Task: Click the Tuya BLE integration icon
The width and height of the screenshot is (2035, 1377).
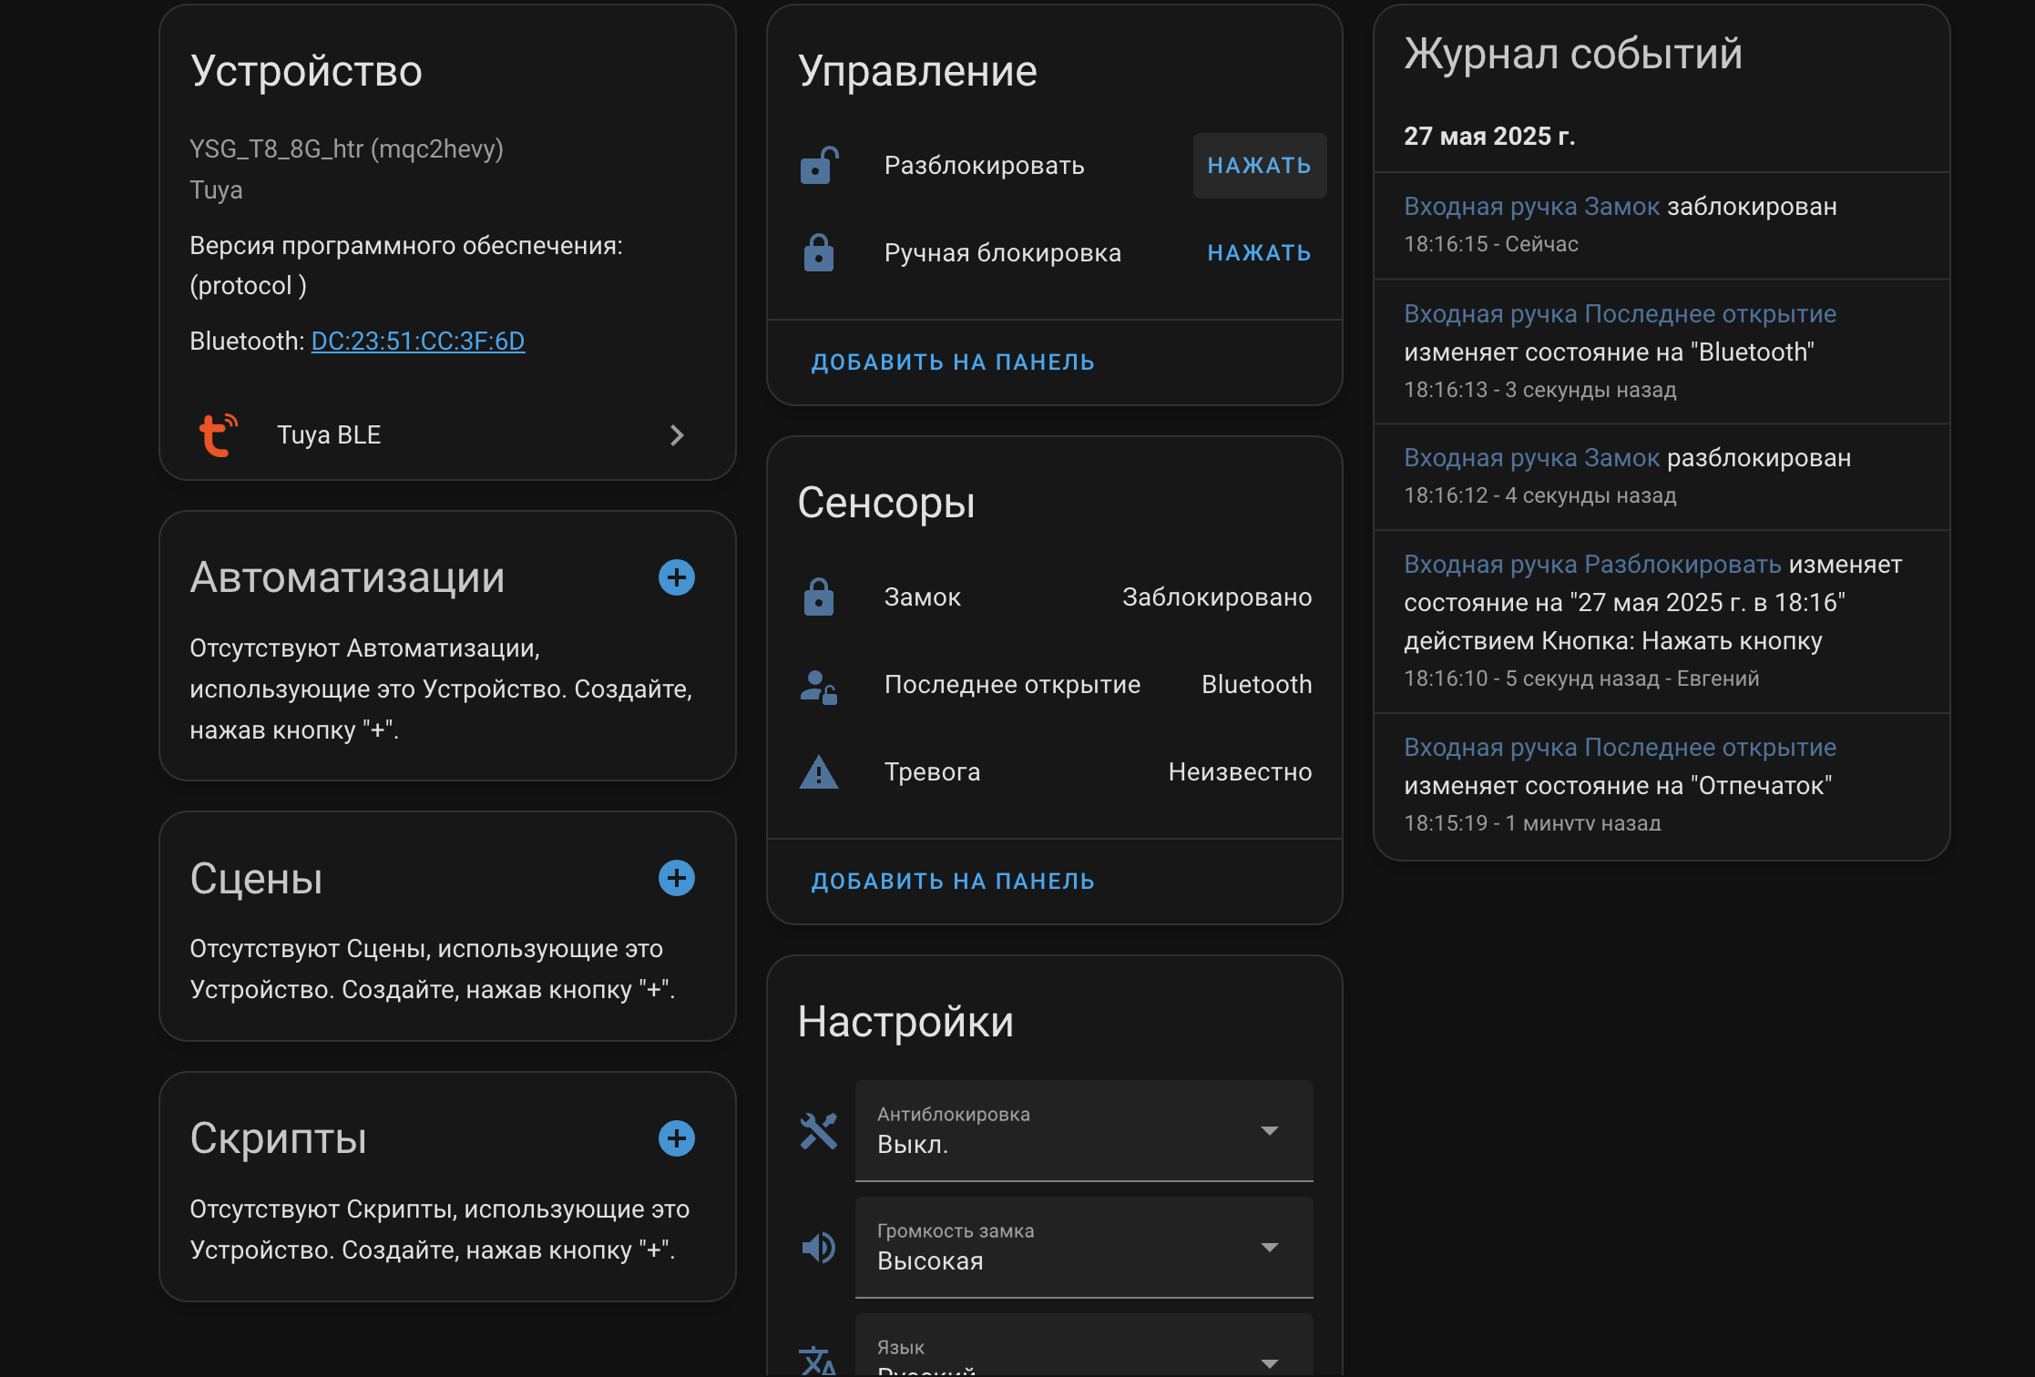Action: tap(217, 434)
